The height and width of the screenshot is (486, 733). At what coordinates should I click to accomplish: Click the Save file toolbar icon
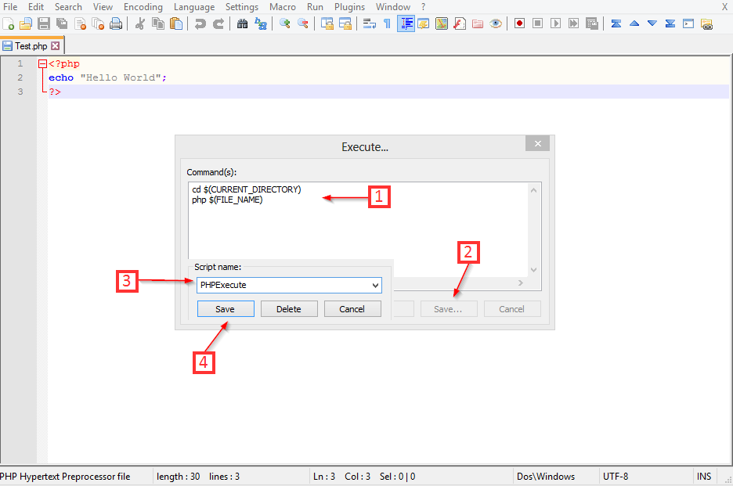pos(44,23)
